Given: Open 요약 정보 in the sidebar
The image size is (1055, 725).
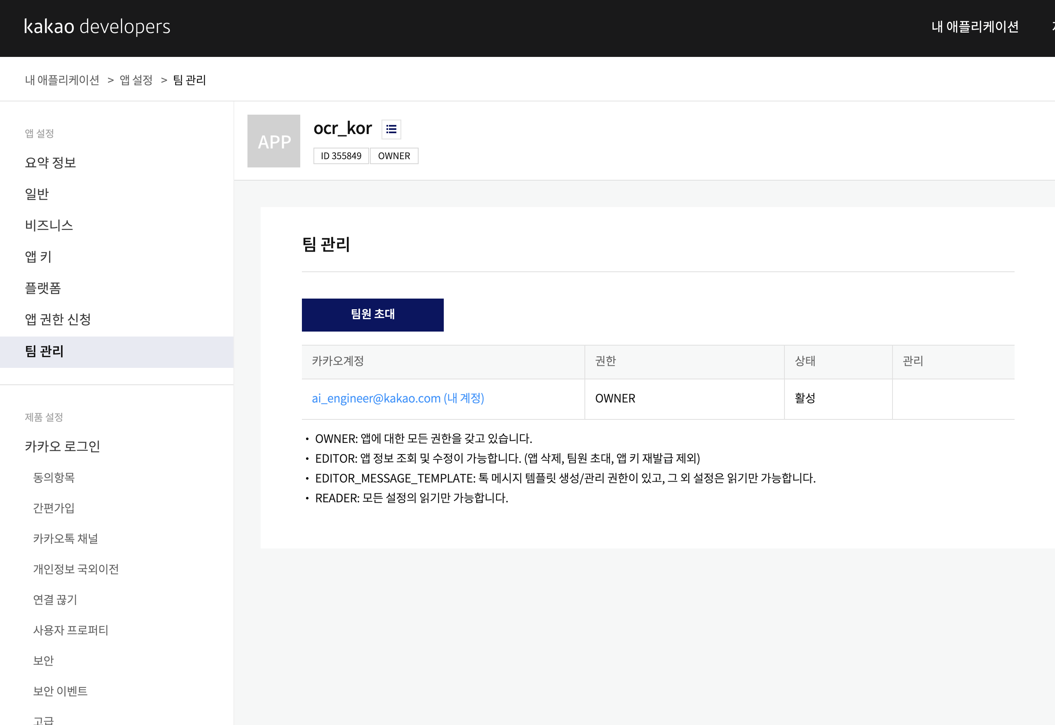Looking at the screenshot, I should (x=50, y=162).
